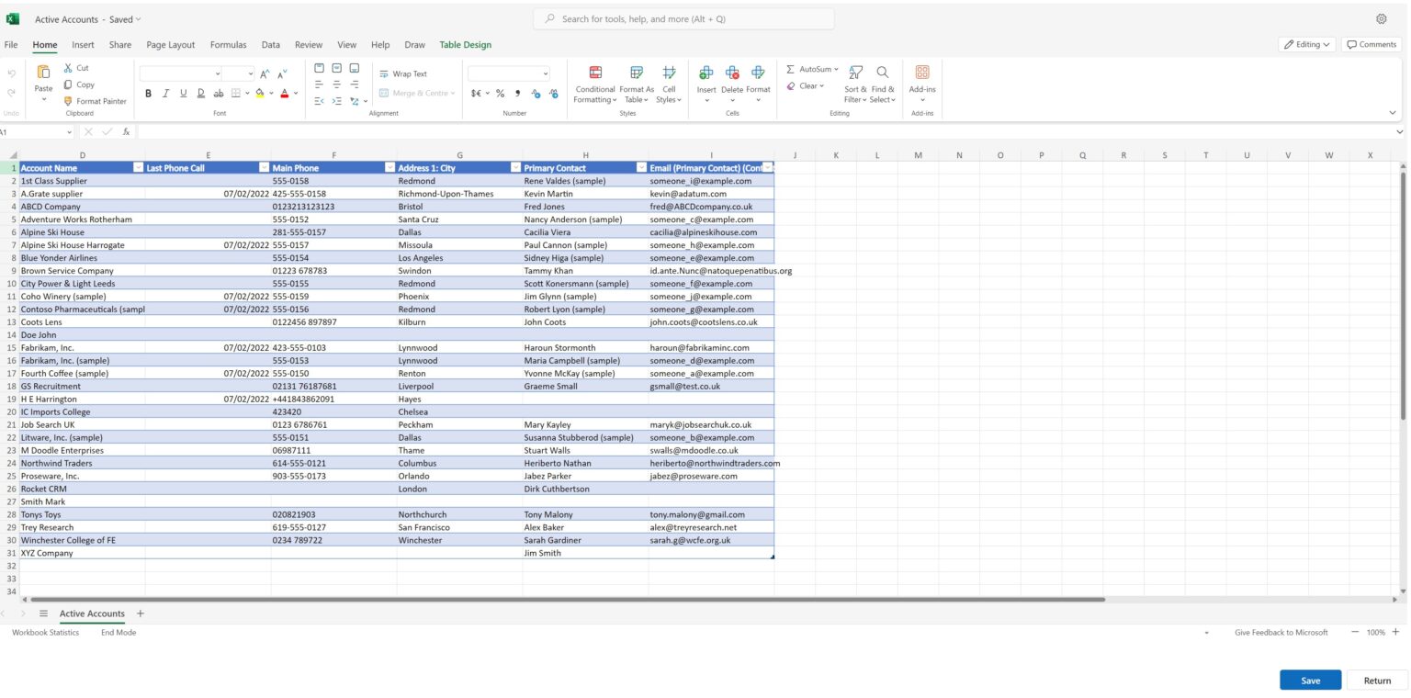Open the Formulas ribbon tab
This screenshot has height=698, width=1411.
(228, 44)
